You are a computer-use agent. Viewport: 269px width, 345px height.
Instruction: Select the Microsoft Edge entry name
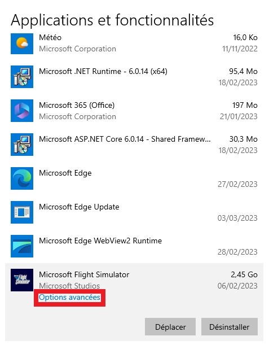point(65,173)
